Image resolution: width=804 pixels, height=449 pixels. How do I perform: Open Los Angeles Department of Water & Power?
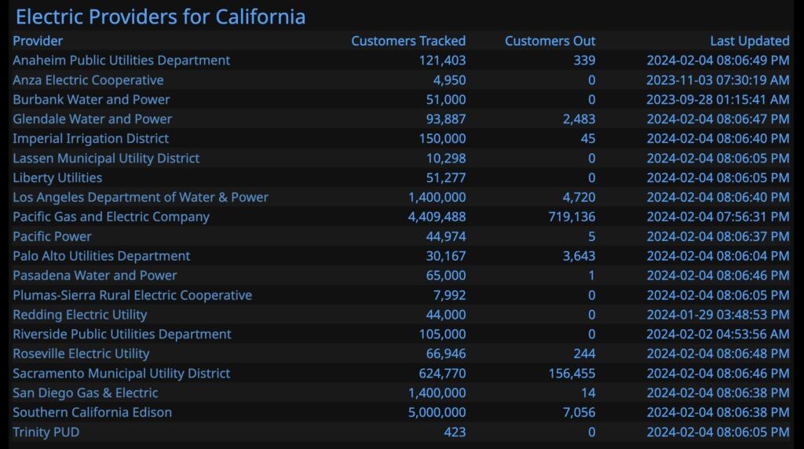tap(141, 197)
